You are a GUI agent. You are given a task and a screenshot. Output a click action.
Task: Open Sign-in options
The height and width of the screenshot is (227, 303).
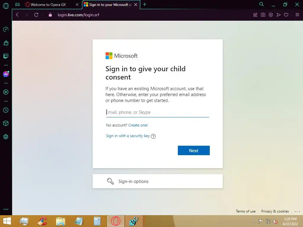pos(157,181)
